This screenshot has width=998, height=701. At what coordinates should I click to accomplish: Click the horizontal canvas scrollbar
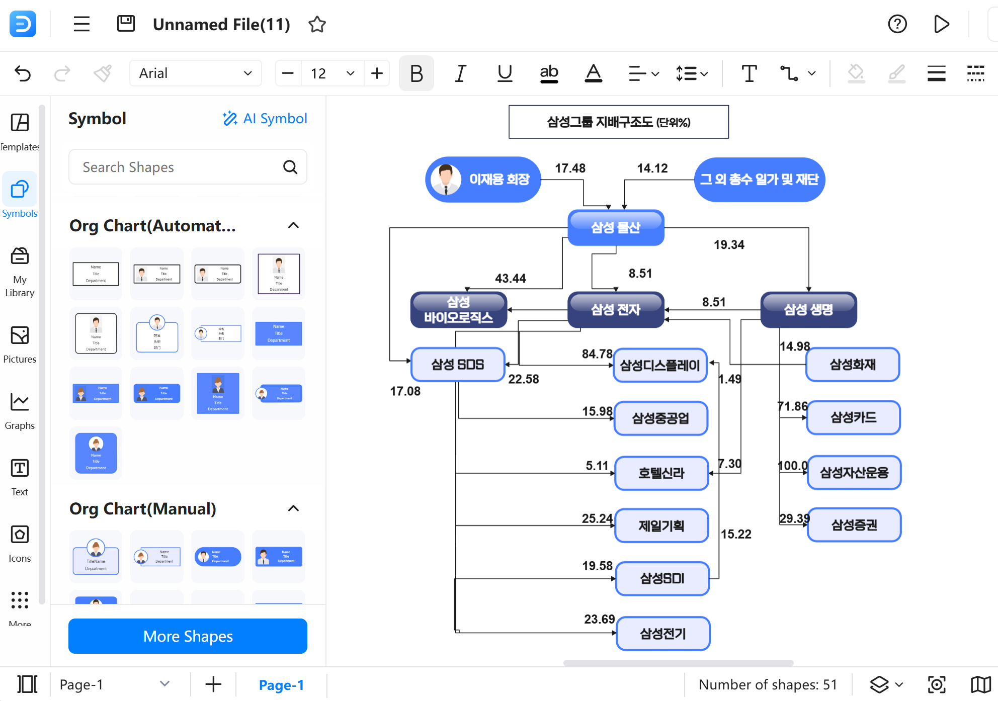tap(678, 663)
